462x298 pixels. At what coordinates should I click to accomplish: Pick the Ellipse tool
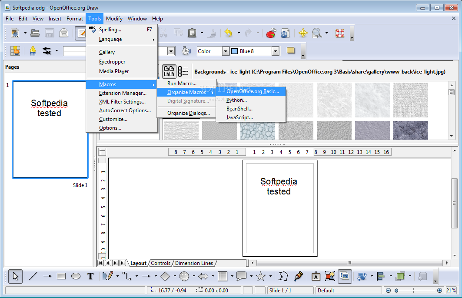pos(76,276)
